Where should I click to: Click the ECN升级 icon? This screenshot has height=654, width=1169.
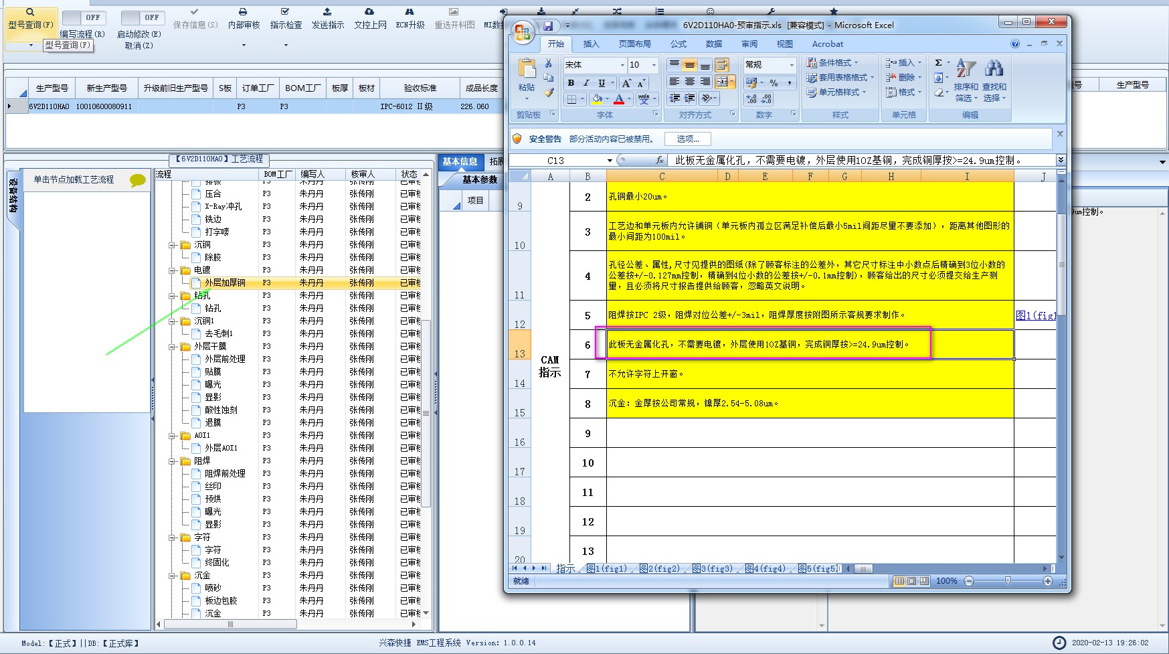(410, 12)
